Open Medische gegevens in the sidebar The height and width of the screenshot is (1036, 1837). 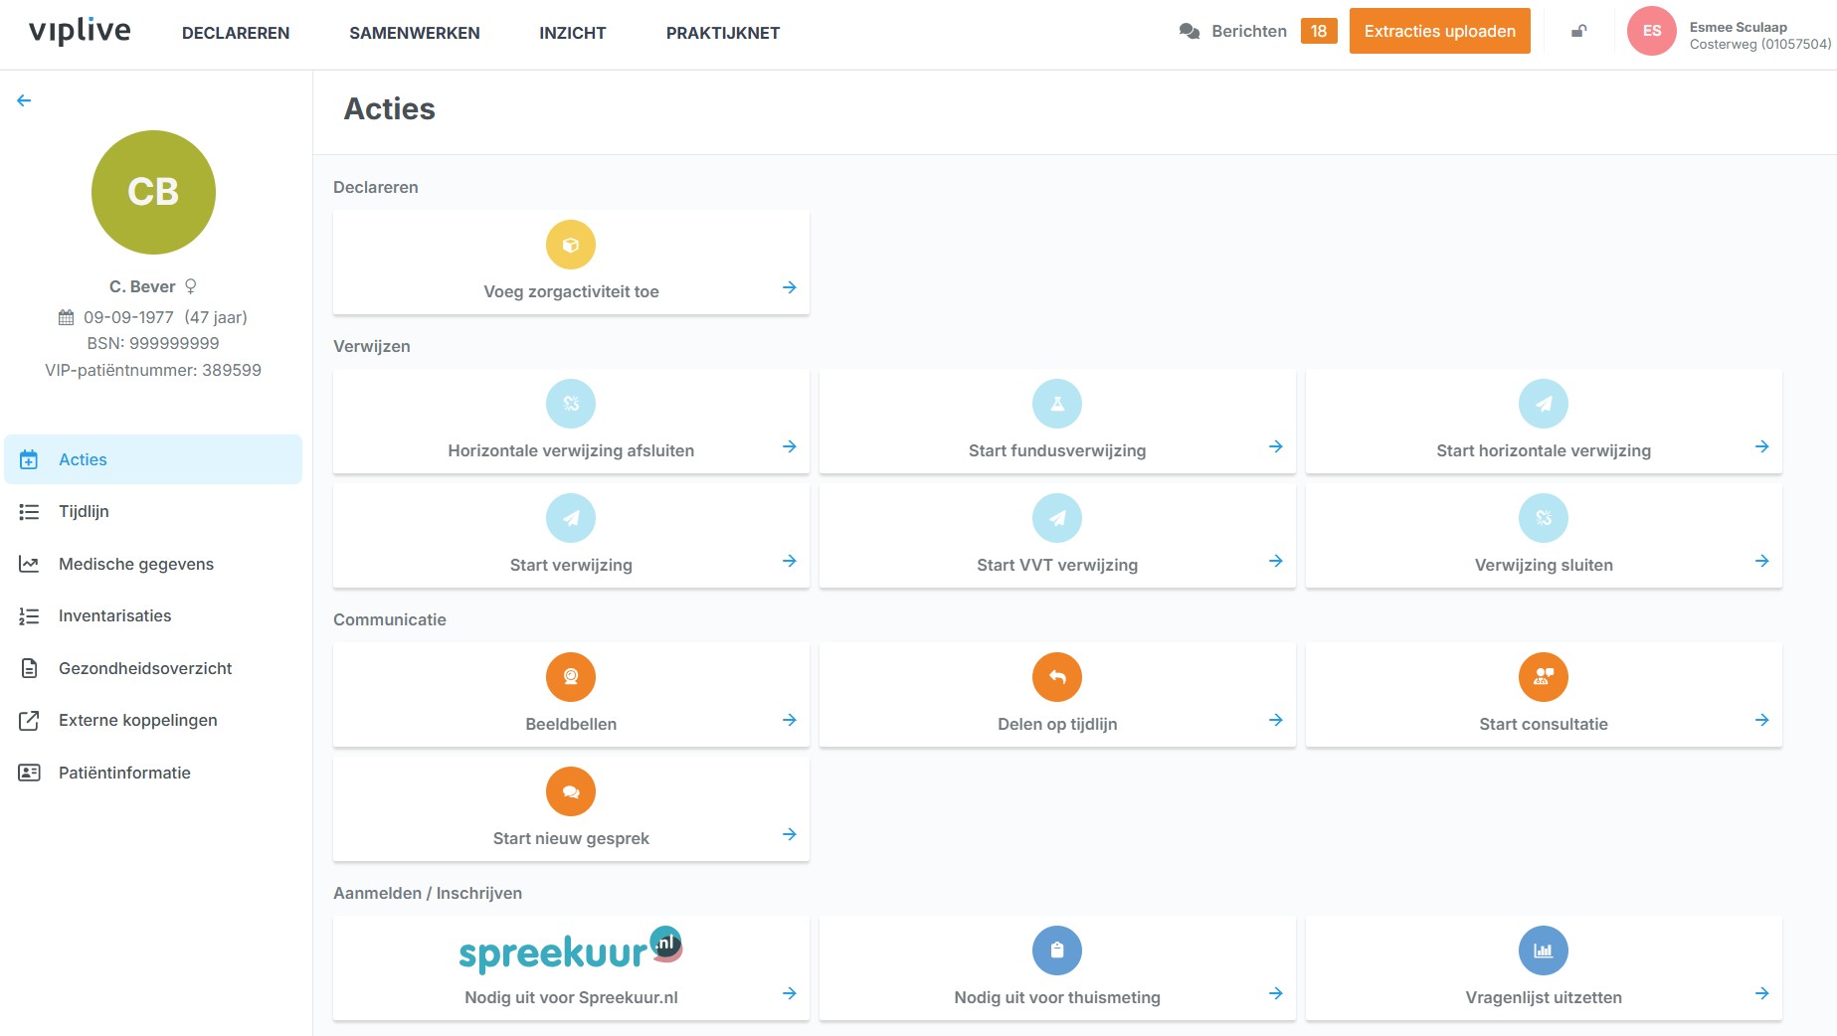pos(136,564)
